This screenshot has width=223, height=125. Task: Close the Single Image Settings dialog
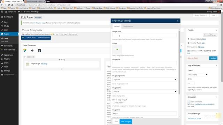coord(178,21)
